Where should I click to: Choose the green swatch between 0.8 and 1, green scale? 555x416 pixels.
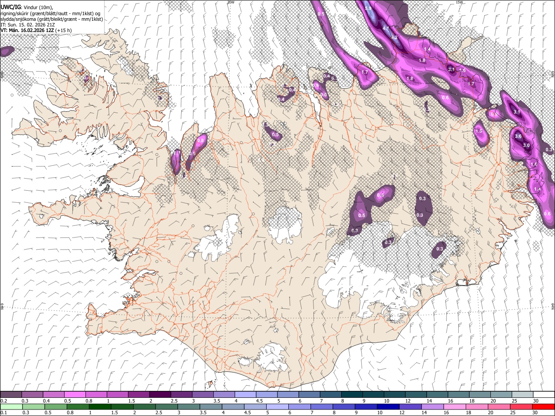(78, 406)
